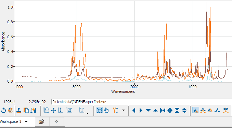
Task: Click the open folder tab button
Action: click(x=42, y=122)
